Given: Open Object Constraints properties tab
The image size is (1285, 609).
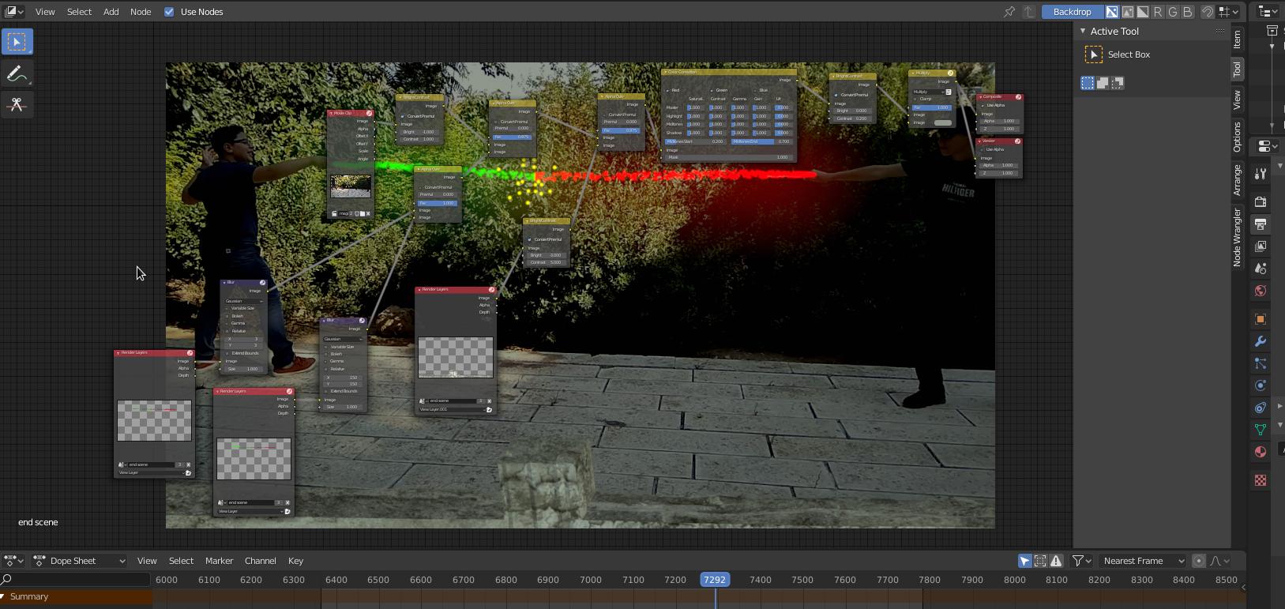Looking at the screenshot, I should (1261, 408).
